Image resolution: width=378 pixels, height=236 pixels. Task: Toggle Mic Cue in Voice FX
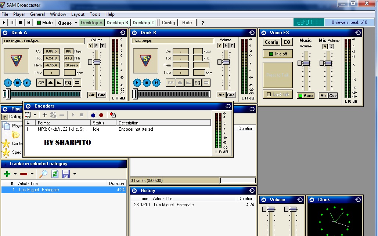333,95
